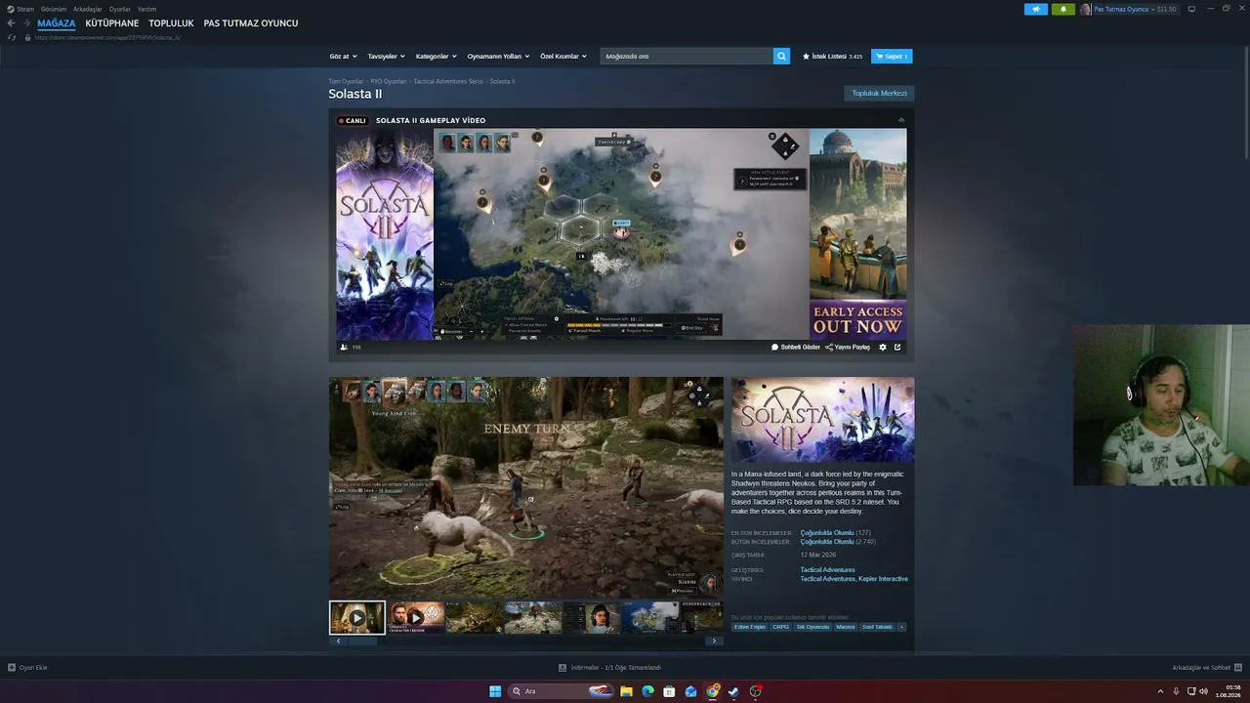Expand the Oynamanın Yolları dropdown

click(499, 57)
